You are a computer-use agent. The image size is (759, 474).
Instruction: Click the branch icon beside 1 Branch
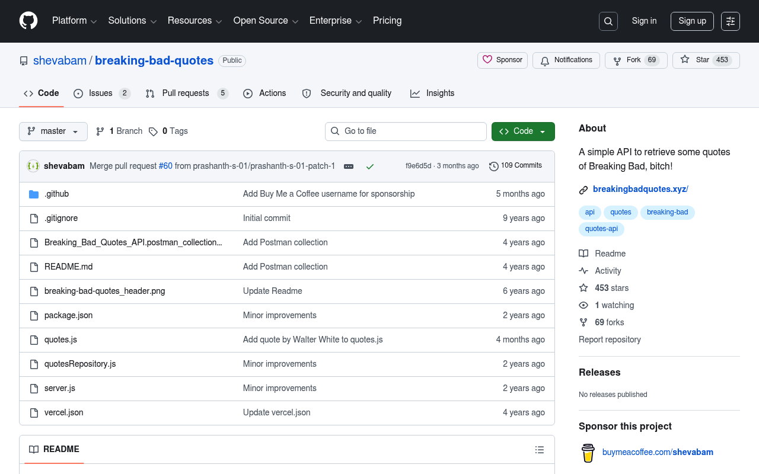[x=100, y=132]
